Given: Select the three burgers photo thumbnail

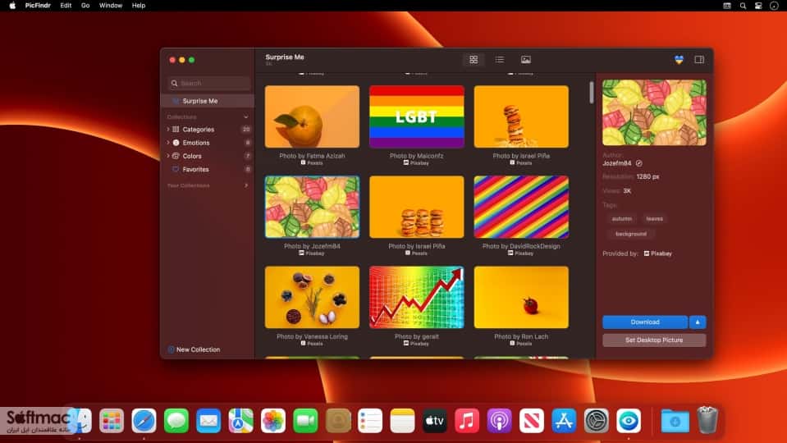Looking at the screenshot, I should 417,207.
